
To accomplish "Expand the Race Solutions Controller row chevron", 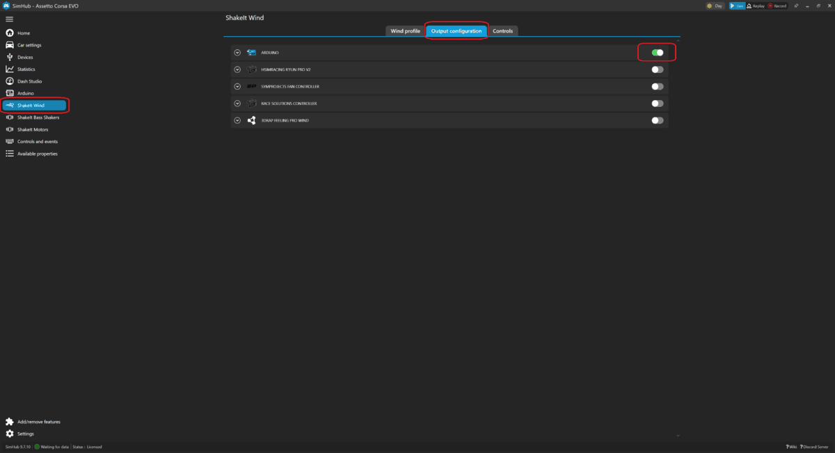I will coord(237,104).
